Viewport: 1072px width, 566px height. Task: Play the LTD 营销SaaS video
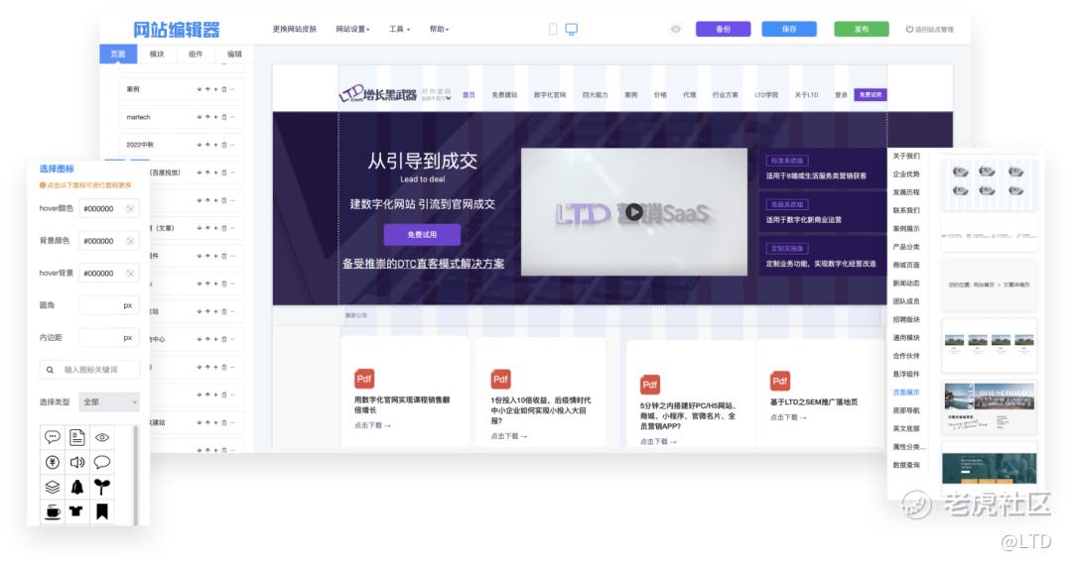(633, 212)
